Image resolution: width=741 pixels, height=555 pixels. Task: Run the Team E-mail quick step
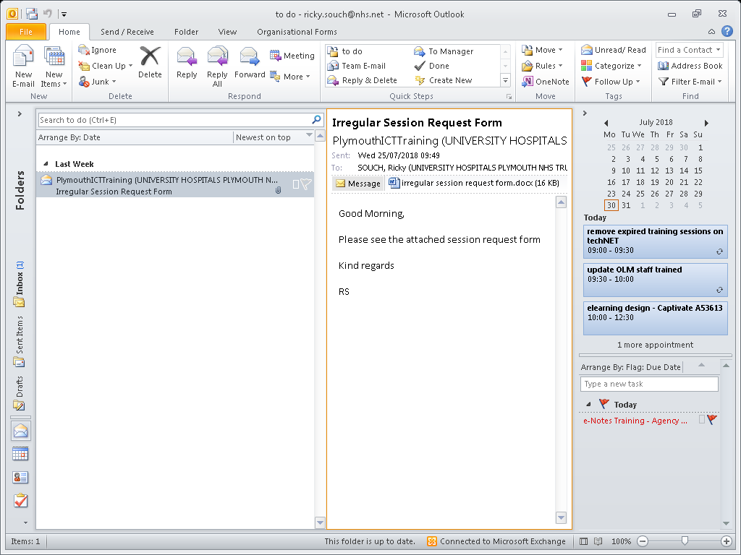357,66
